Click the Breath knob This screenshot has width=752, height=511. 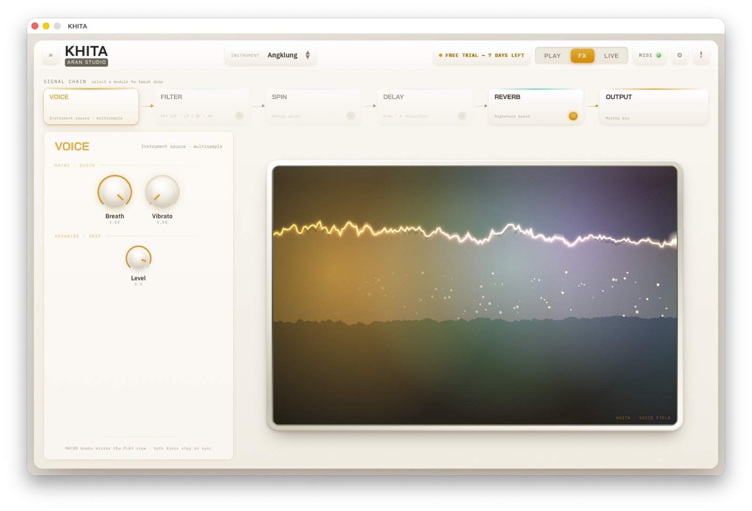coord(115,192)
